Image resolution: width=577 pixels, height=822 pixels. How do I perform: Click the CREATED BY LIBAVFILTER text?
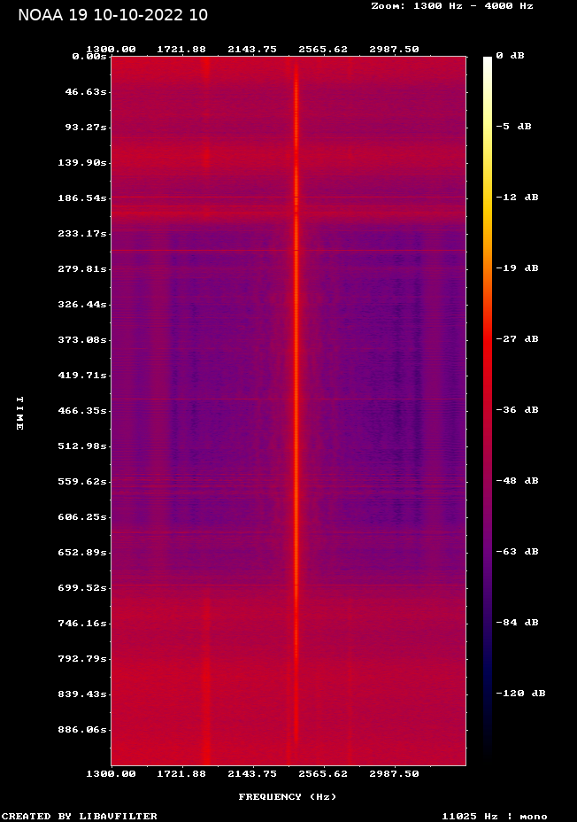tap(79, 816)
